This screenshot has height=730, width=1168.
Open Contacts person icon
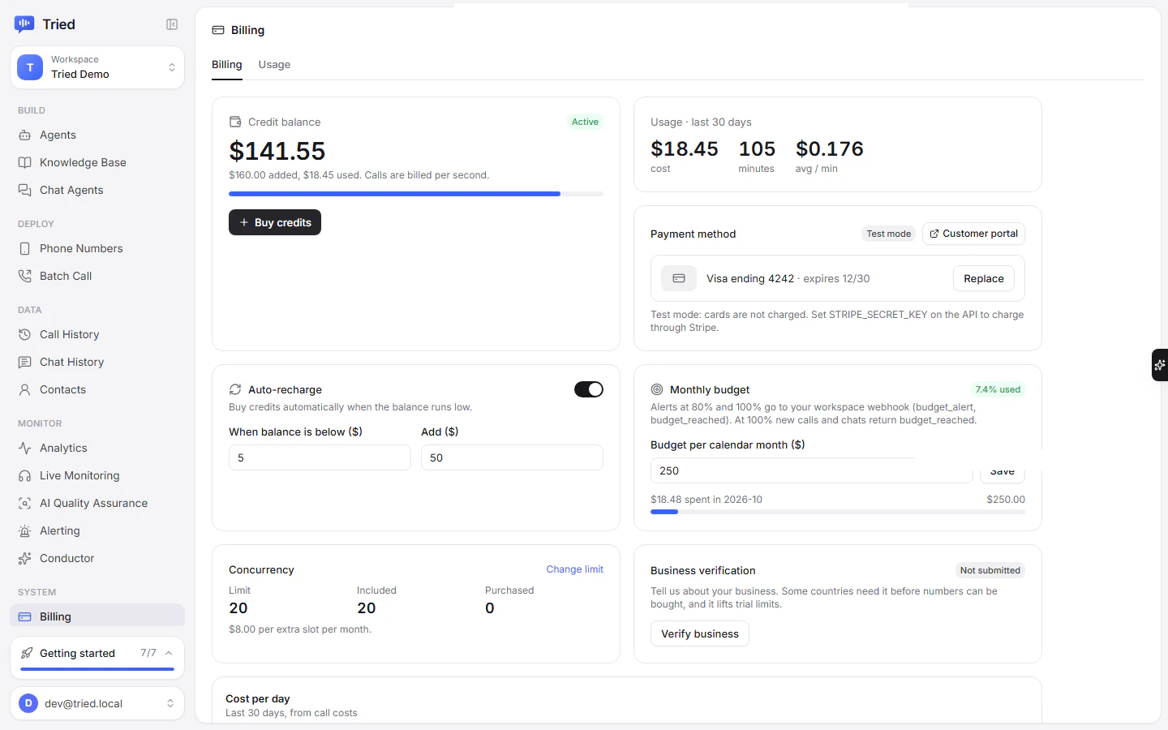point(25,390)
